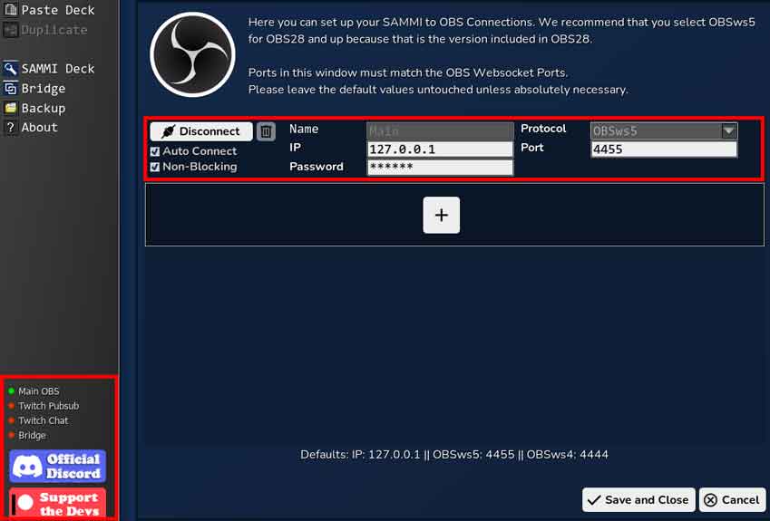The image size is (770, 521).
Task: Click the Duplicate icon in sidebar
Action: 10,30
